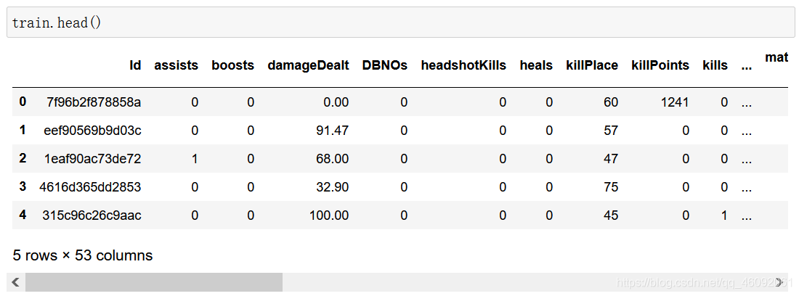
Task: Click row index 2
Action: [x=23, y=159]
